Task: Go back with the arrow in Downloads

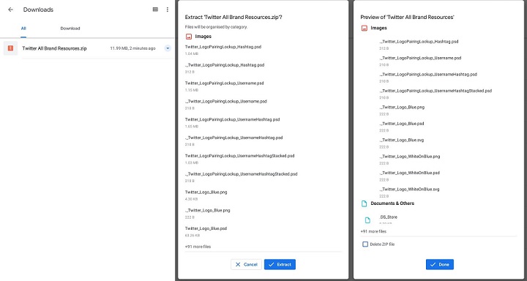Action: [x=10, y=10]
